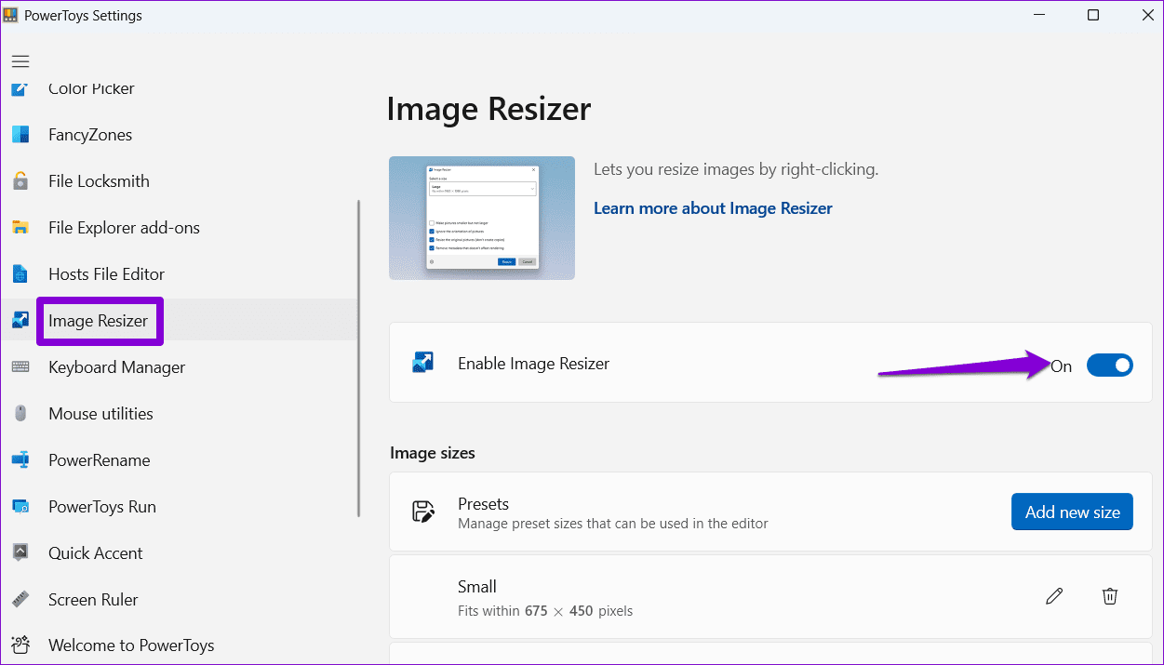Click the FancyZones sidebar icon
Screen dimensions: 1164x665
click(x=20, y=135)
